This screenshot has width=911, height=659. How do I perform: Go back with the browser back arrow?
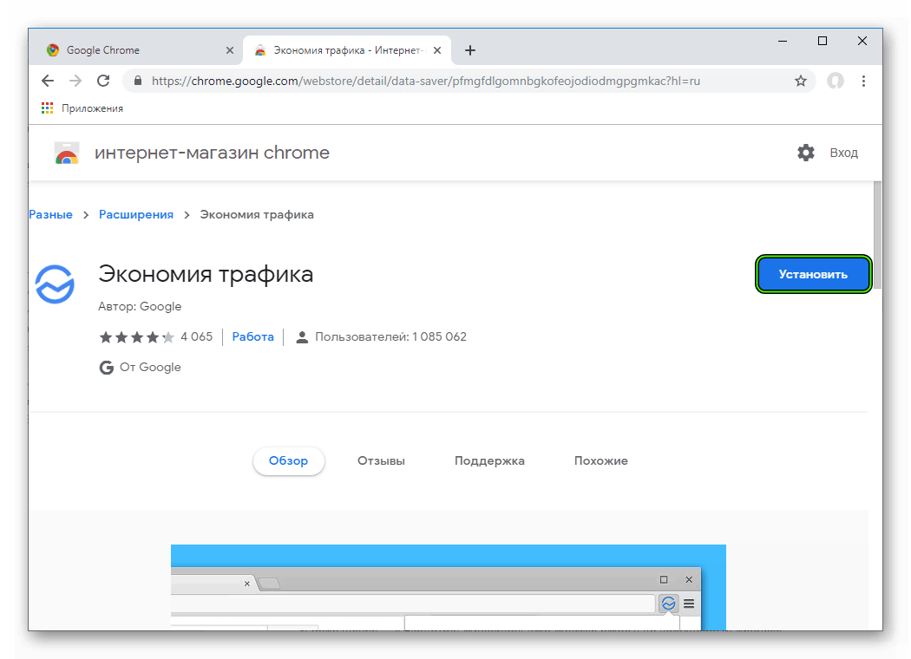[x=48, y=81]
